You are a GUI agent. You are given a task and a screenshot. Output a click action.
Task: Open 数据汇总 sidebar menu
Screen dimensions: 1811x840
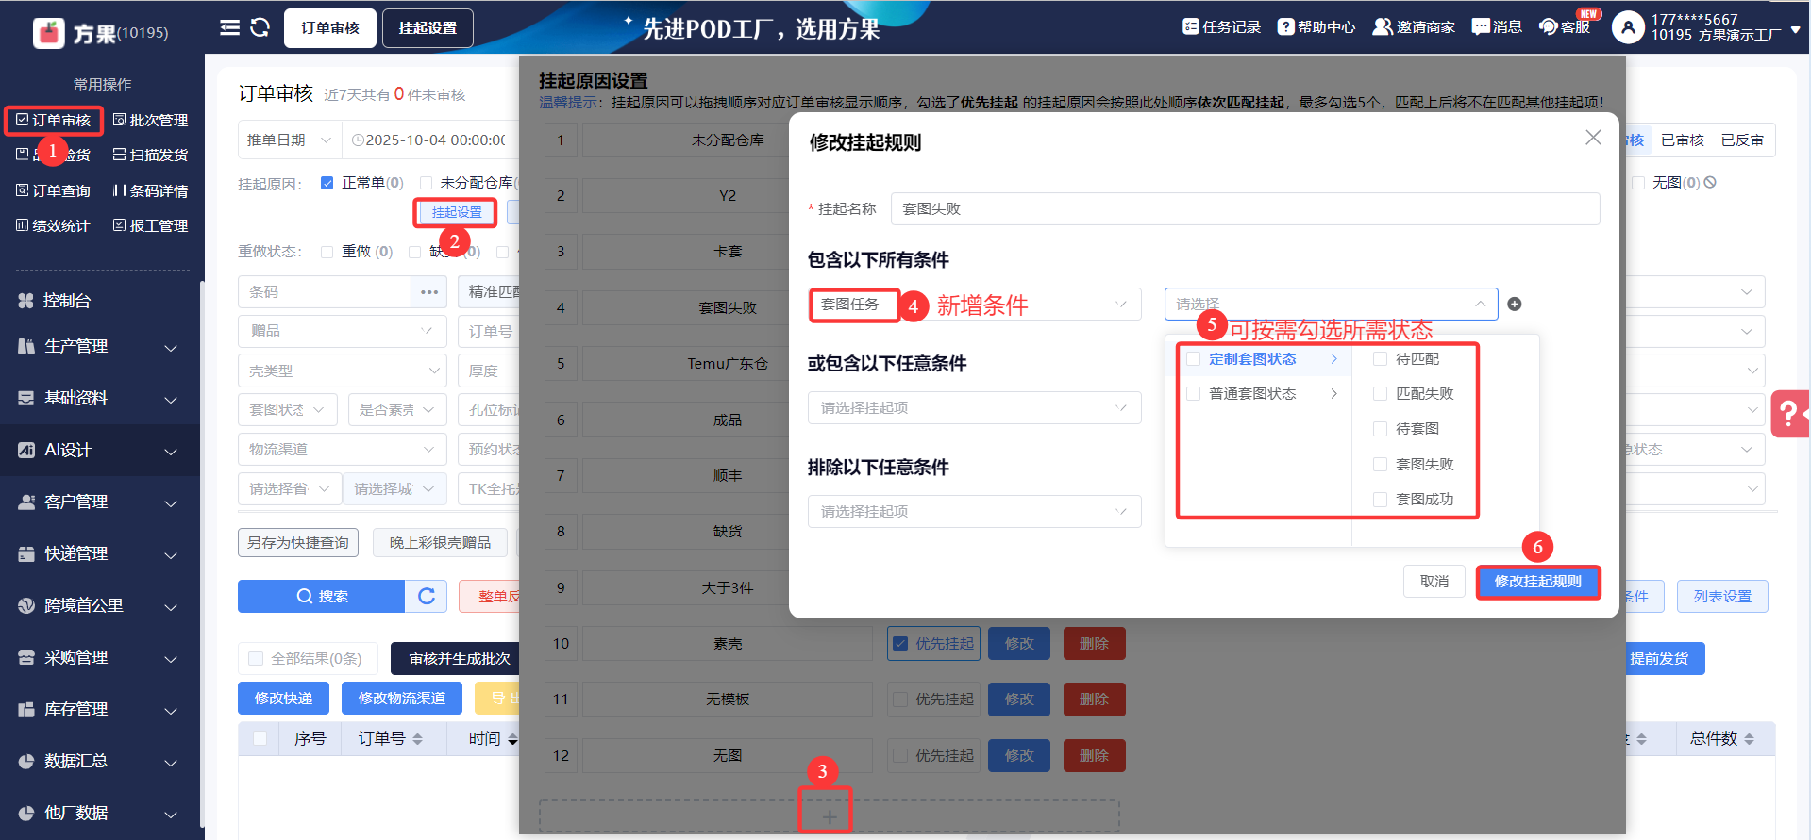pos(99,762)
